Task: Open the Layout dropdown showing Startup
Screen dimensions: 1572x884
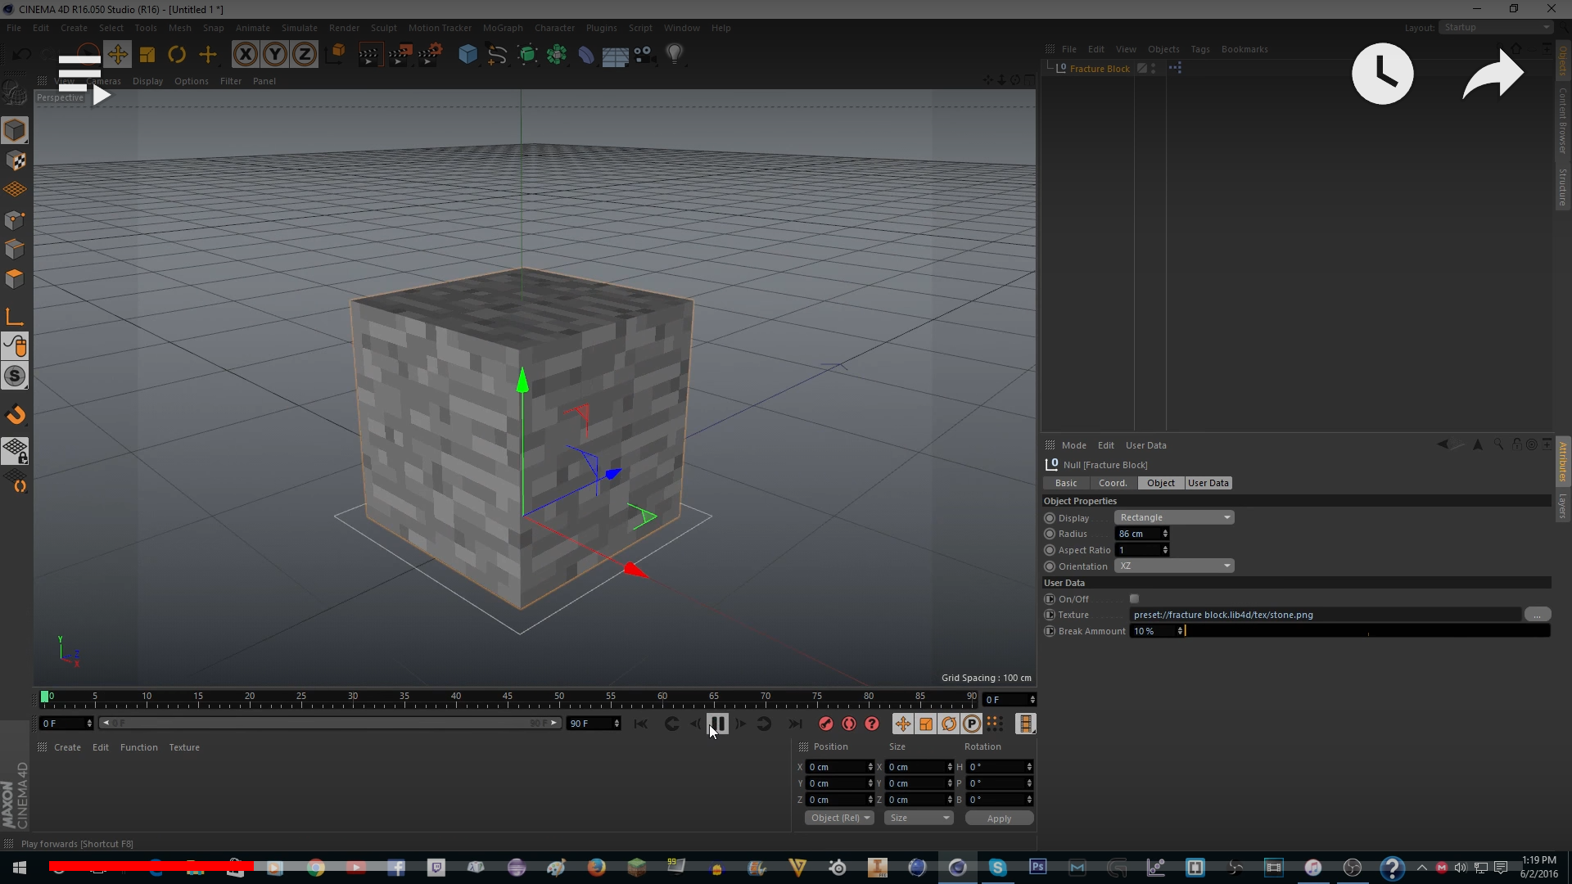Action: tap(1497, 27)
